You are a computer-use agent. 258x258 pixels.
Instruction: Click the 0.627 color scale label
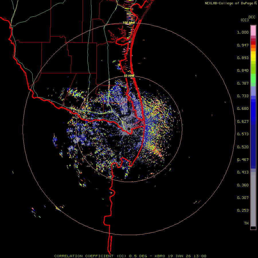pyautogui.click(x=243, y=122)
